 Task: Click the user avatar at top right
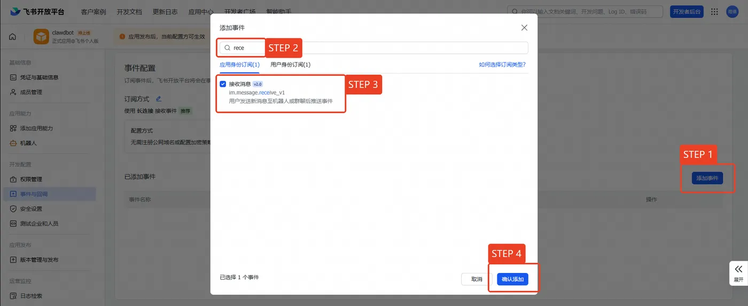tap(732, 12)
